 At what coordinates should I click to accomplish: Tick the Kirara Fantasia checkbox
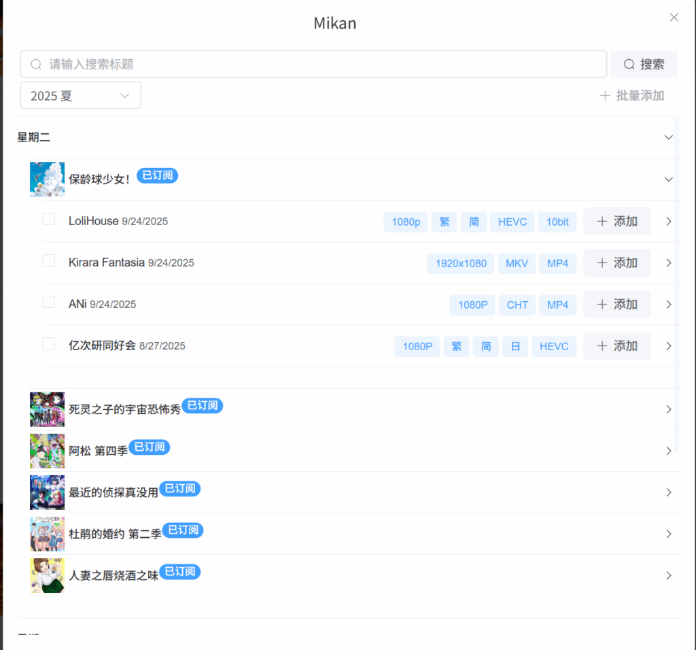[x=49, y=260]
